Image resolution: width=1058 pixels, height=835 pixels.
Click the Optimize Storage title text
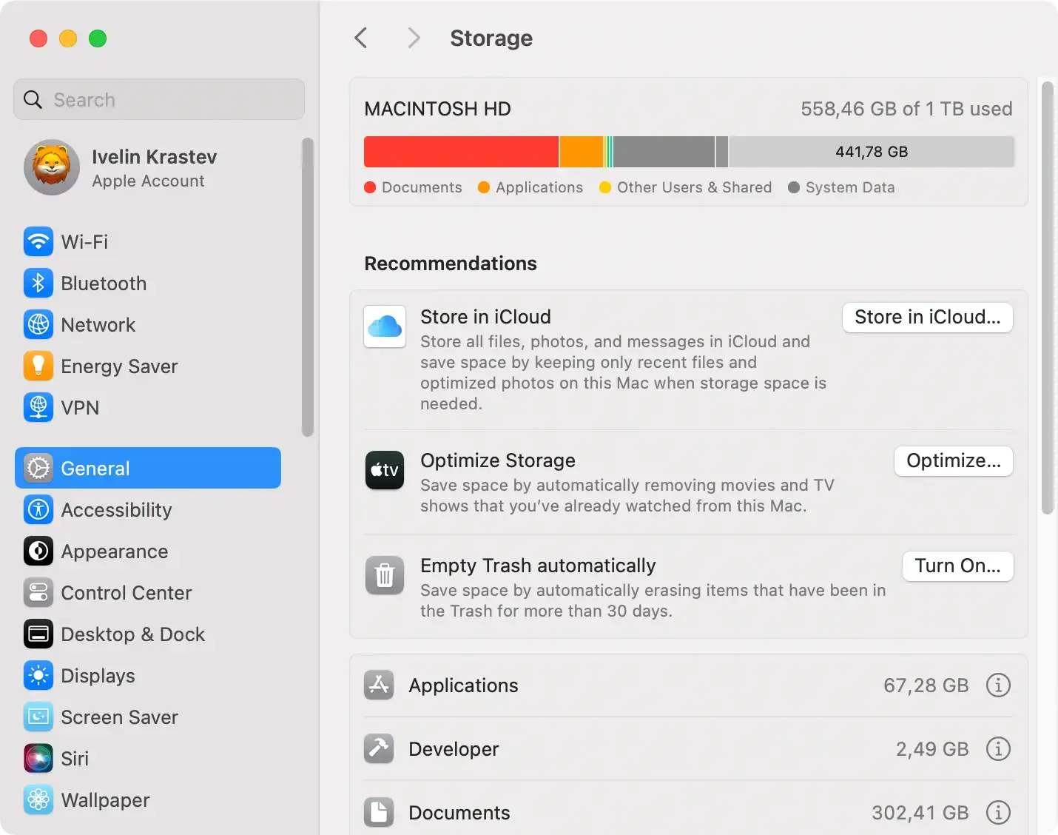tap(498, 460)
